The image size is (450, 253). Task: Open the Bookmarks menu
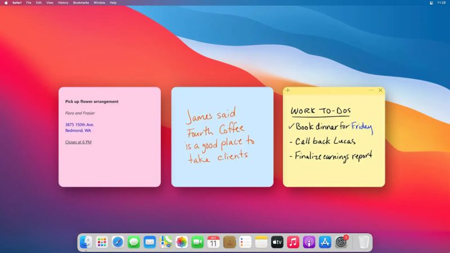81,3
